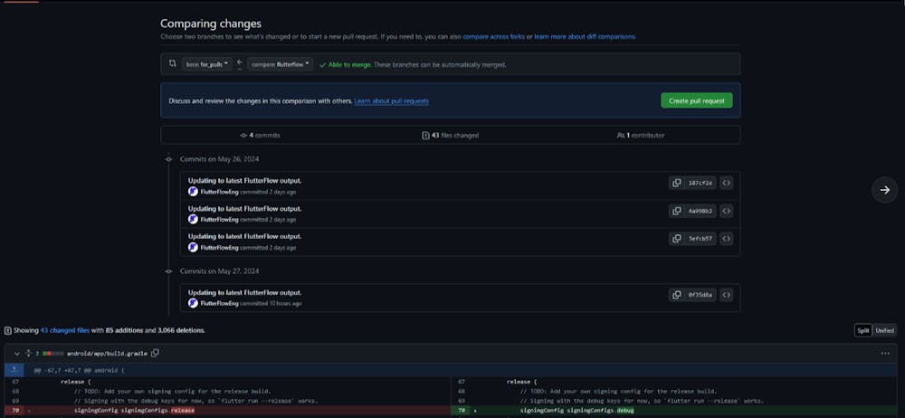Viewport: 905px width, 418px height.
Task: Open FlutterFlowEng avatar on the 3efcb57 commit
Action: coord(194,247)
